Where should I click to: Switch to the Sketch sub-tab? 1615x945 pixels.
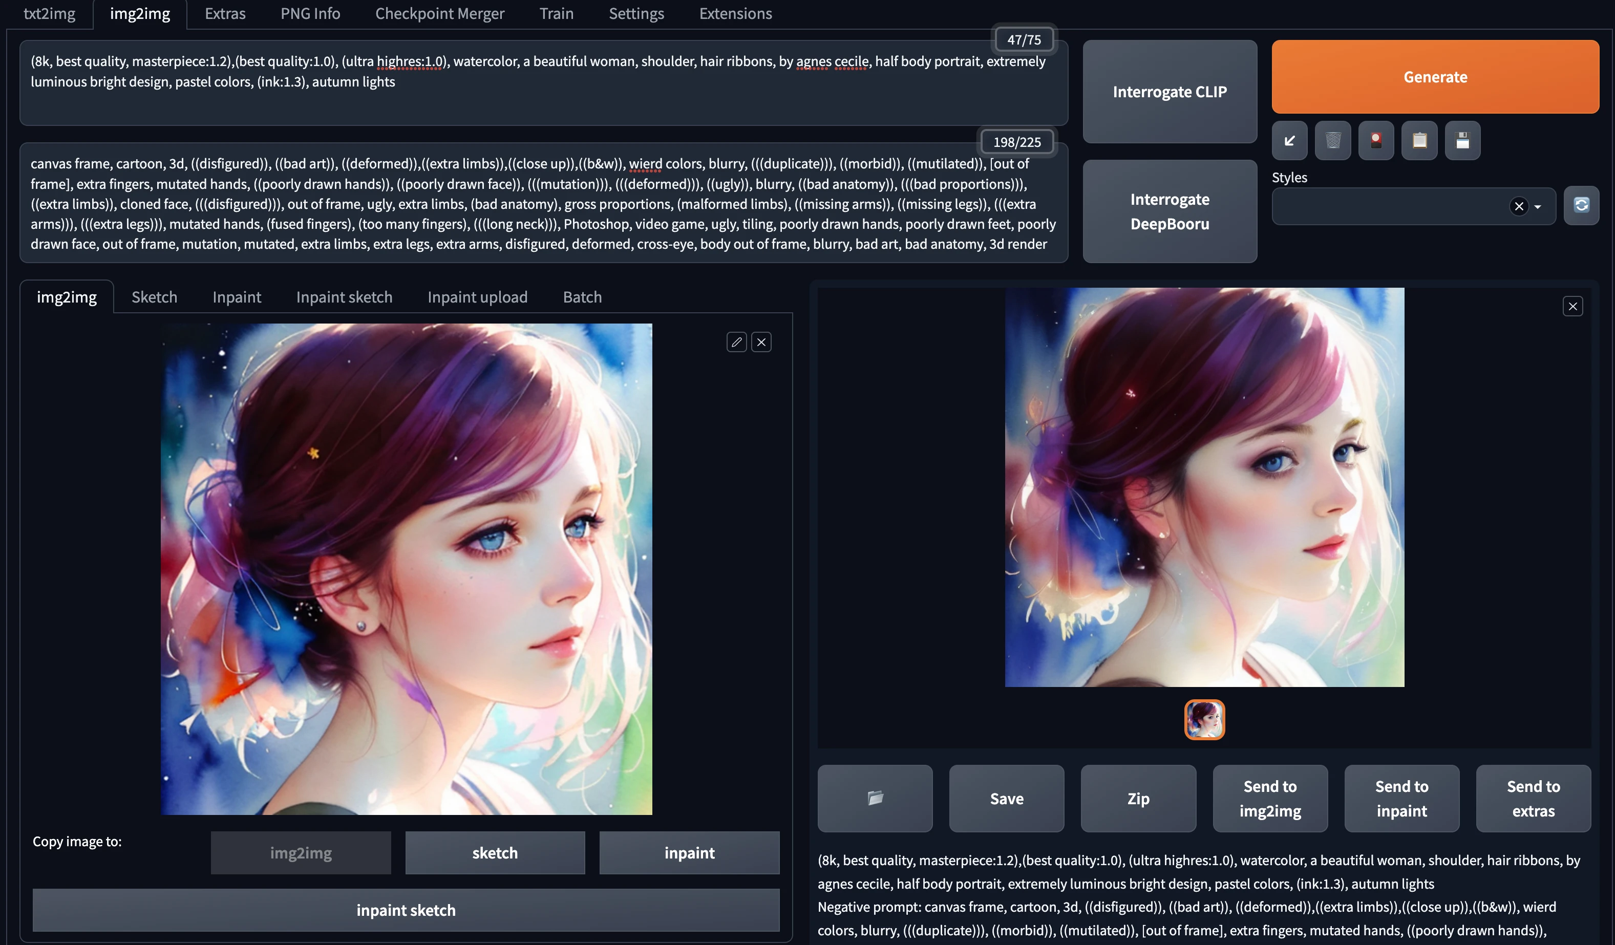[155, 297]
